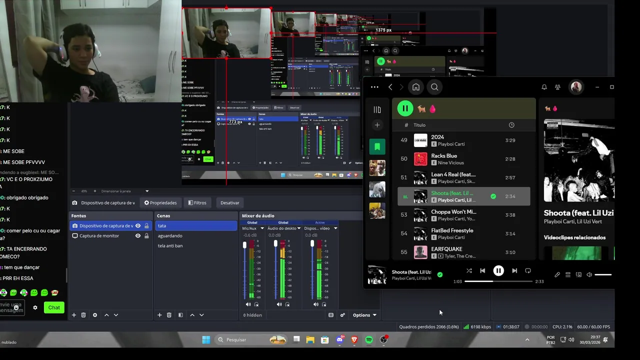Viewport: 640px width, 360px height.
Task: Send message with green Chat button
Action: pyautogui.click(x=54, y=307)
